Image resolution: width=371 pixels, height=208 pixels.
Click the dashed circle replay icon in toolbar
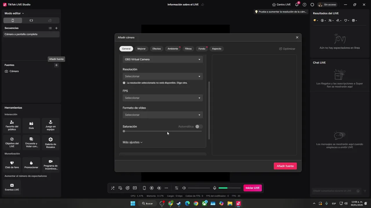tap(159, 188)
